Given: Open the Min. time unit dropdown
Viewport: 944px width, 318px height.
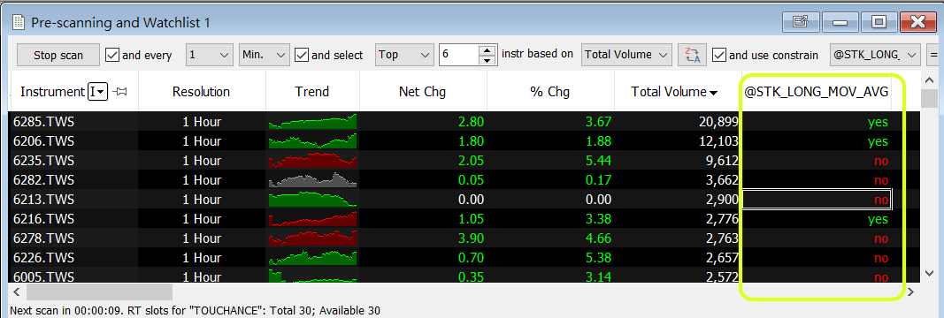Looking at the screenshot, I should (x=265, y=55).
